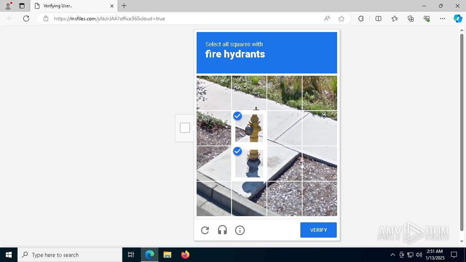Click the taskbar search box
The image size is (466, 262).
point(70,255)
